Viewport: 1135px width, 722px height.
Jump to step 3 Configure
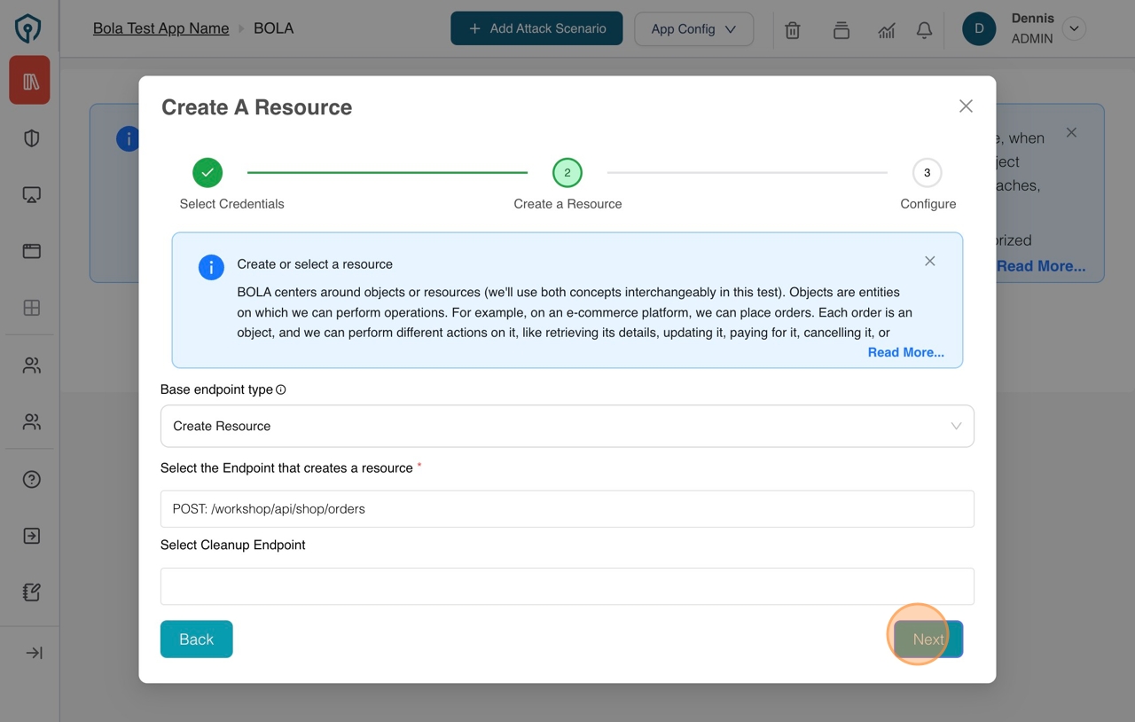coord(927,173)
